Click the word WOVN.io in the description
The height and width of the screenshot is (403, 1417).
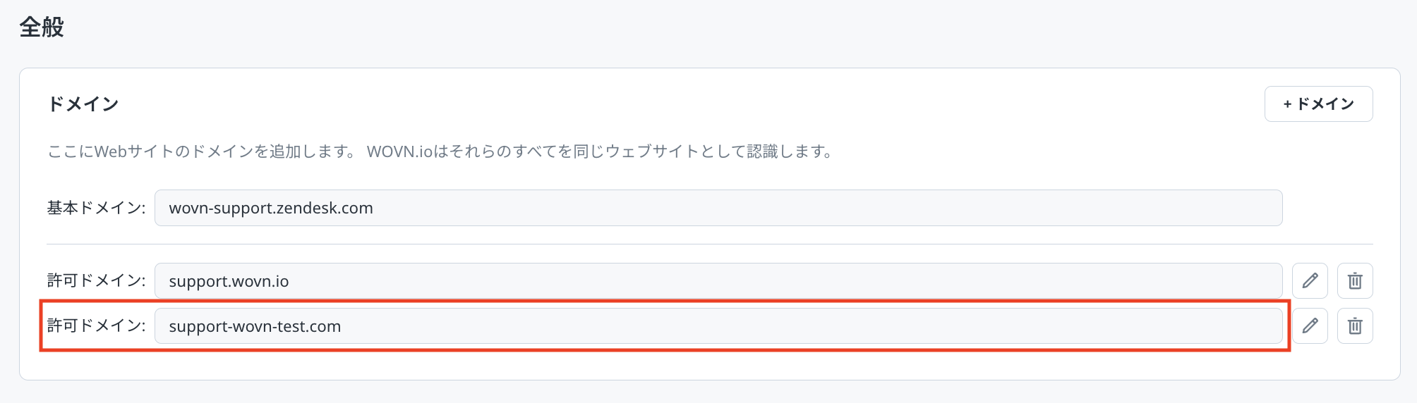pyautogui.click(x=399, y=151)
